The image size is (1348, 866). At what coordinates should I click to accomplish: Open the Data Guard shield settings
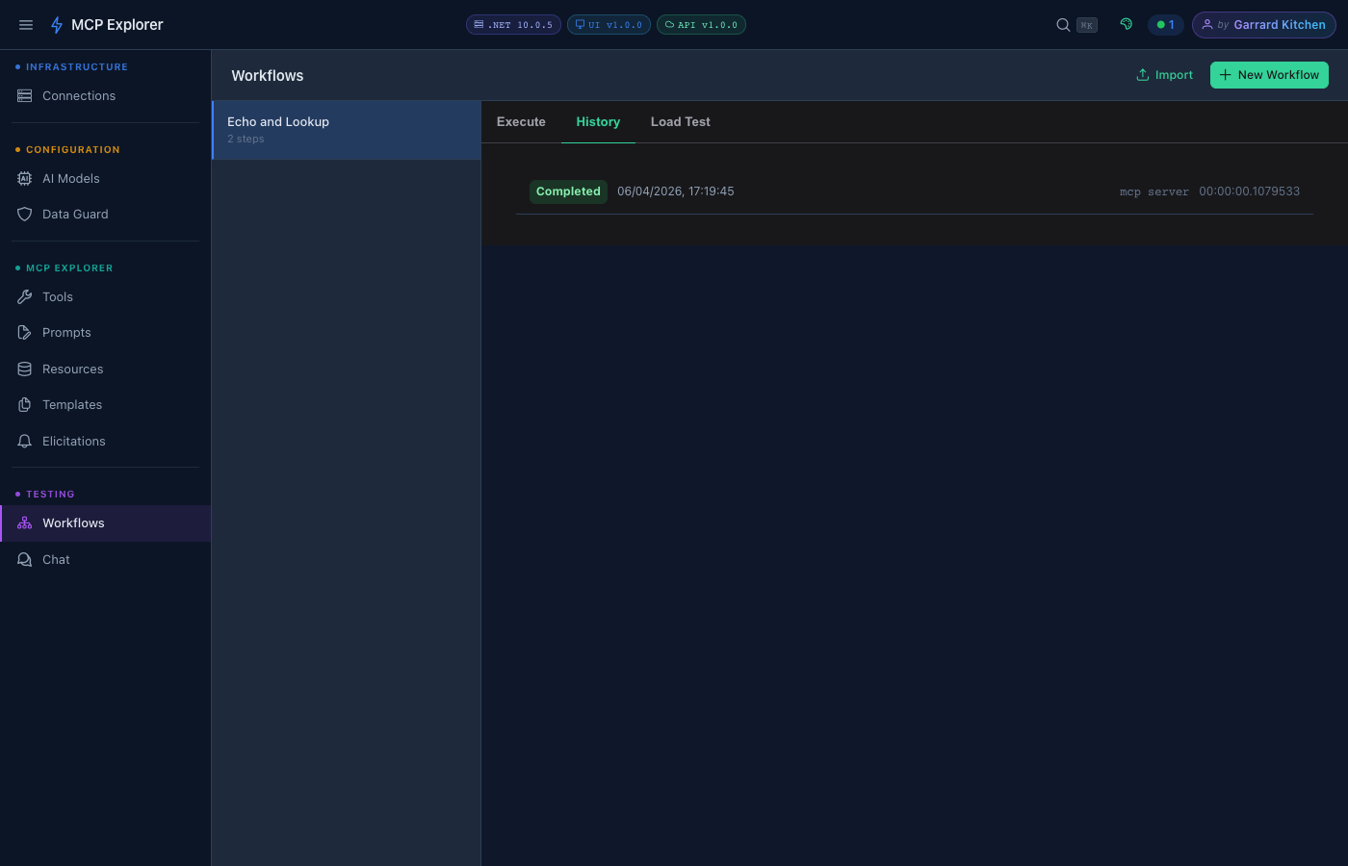tap(74, 214)
